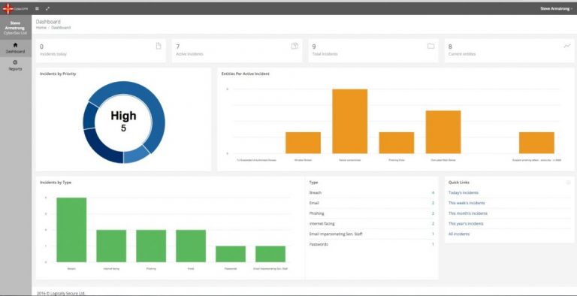Click the Total incidents count 9

coord(314,47)
